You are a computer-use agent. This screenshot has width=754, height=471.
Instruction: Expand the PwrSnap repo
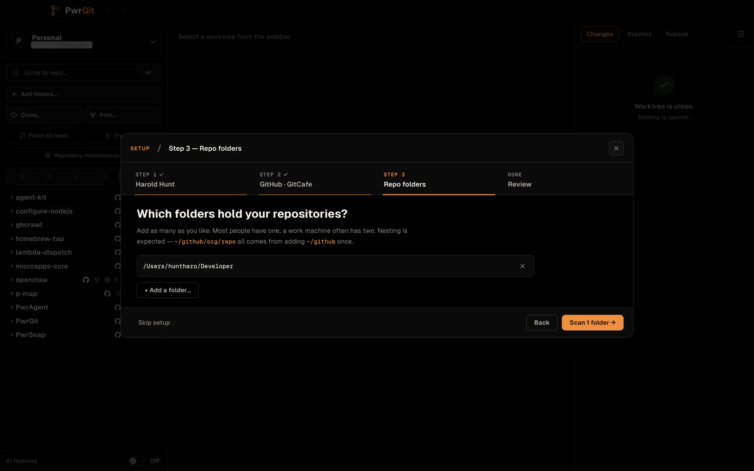(x=12, y=335)
